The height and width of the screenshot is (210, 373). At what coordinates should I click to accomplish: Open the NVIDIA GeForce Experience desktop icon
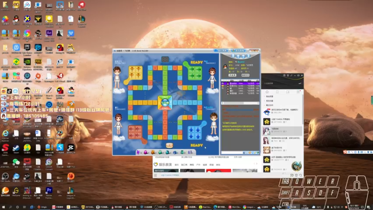tap(27, 62)
